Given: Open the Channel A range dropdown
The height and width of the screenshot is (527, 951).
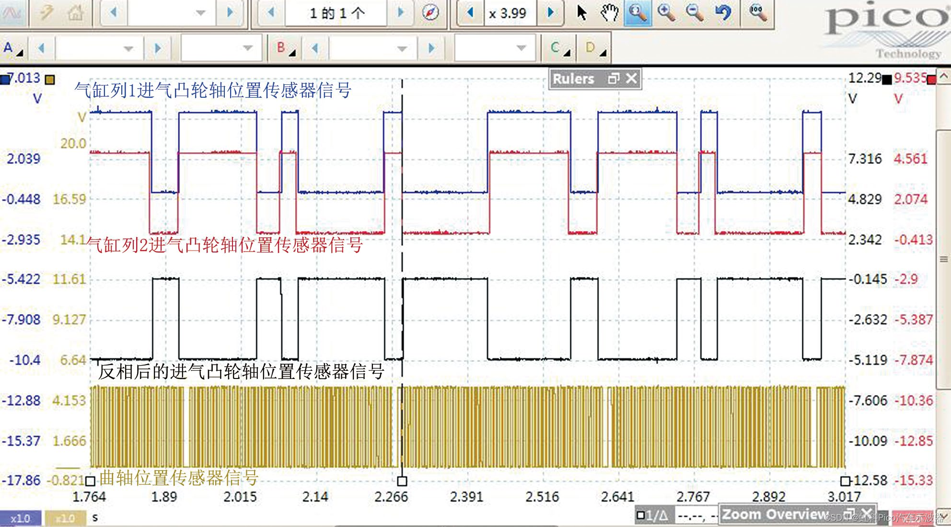Looking at the screenshot, I should click(x=128, y=48).
